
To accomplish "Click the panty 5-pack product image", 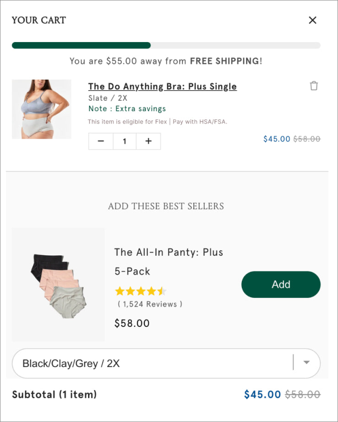I will [x=58, y=285].
